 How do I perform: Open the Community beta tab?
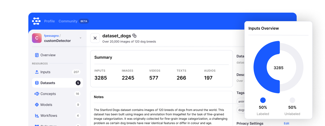(x=68, y=21)
